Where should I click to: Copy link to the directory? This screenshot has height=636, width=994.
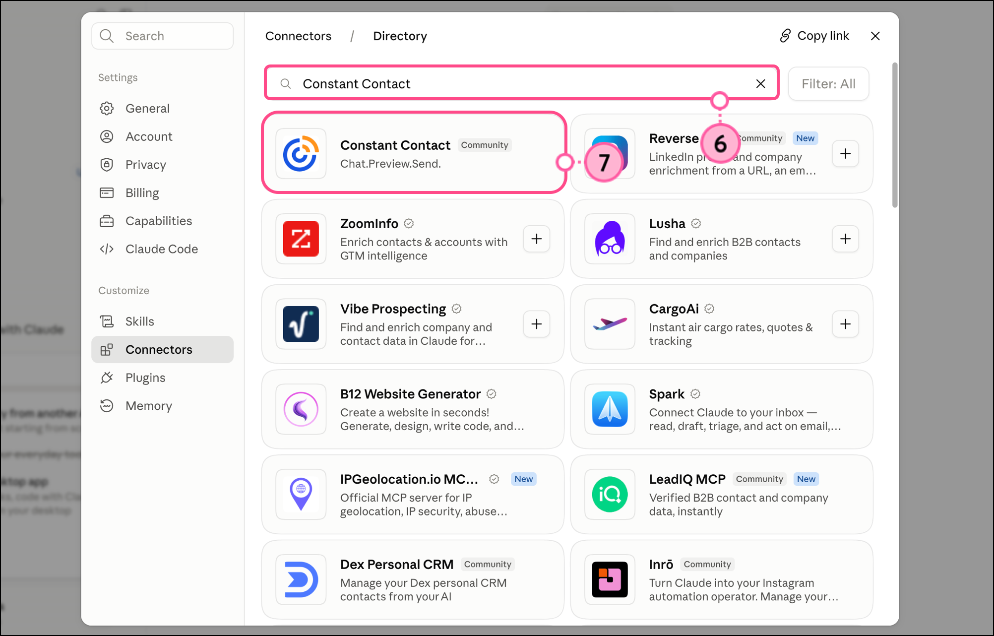(x=814, y=36)
